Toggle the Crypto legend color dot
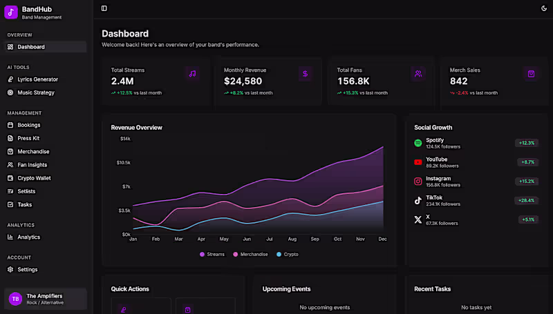 pos(279,254)
